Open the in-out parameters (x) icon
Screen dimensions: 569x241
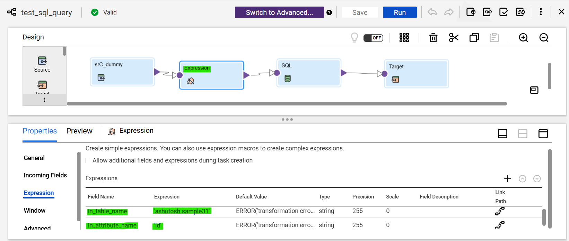[487, 12]
